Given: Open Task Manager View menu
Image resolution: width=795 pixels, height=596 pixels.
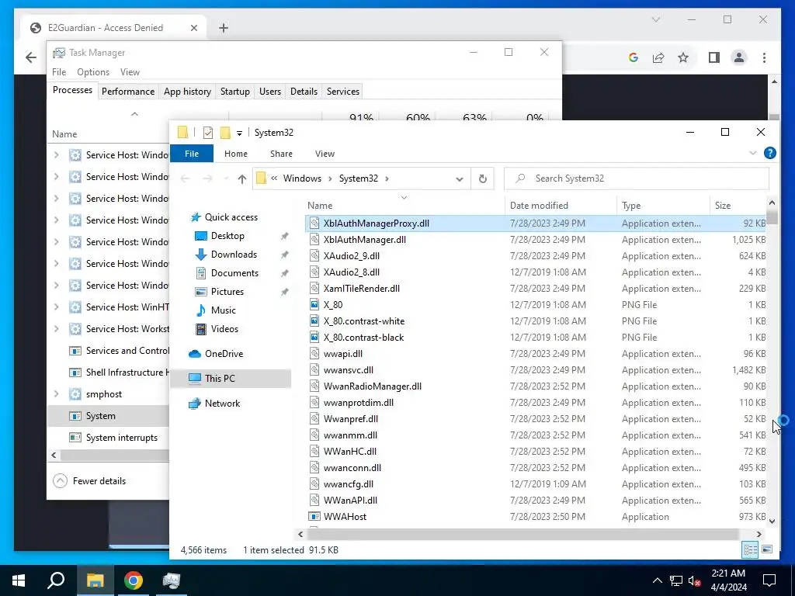Looking at the screenshot, I should (130, 72).
